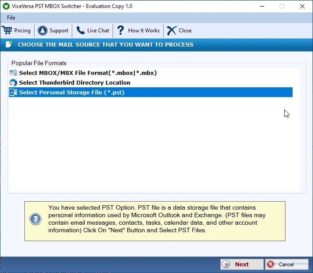Click the Cancel button
Screen dimensions: 313x273
[287, 265]
